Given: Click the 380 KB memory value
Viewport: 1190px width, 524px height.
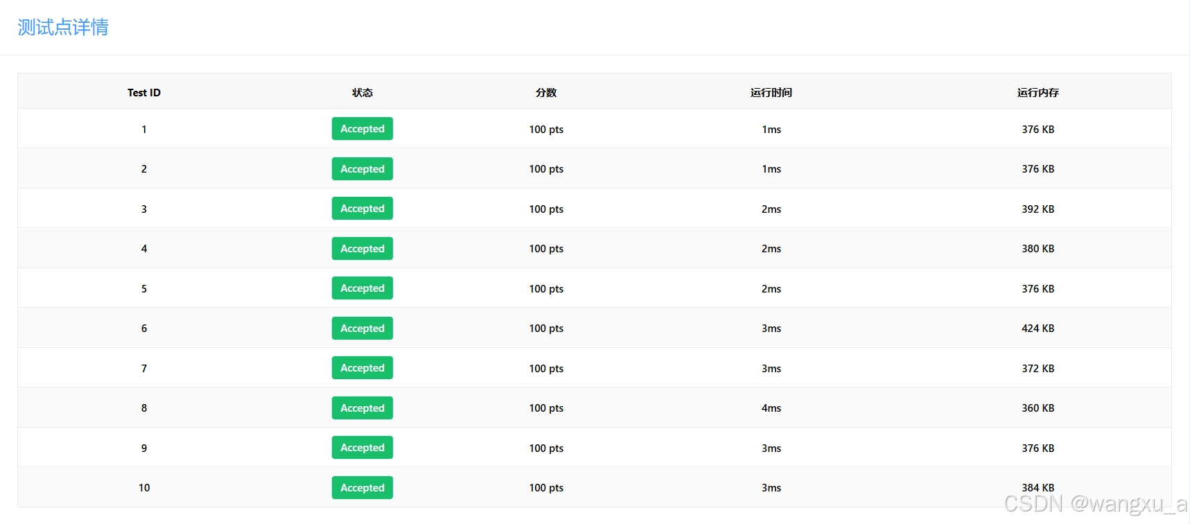Looking at the screenshot, I should pos(1038,249).
